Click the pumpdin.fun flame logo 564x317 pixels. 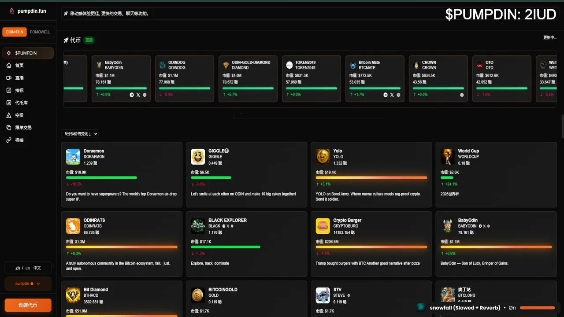pyautogui.click(x=12, y=11)
